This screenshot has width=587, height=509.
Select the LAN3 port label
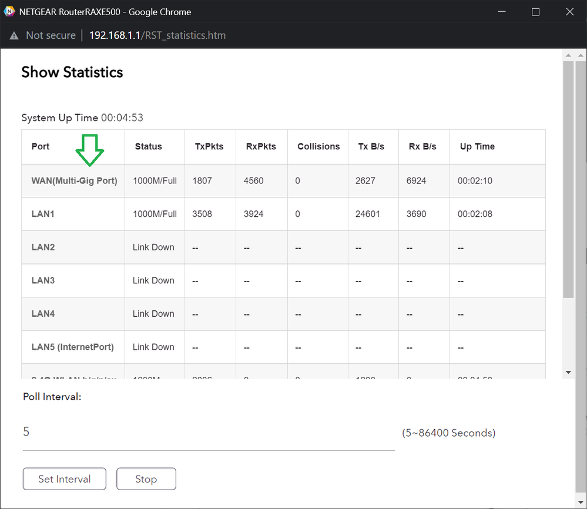point(43,280)
